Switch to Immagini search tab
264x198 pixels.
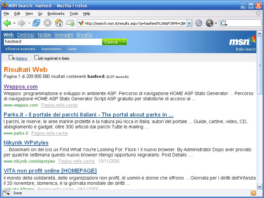(64, 35)
